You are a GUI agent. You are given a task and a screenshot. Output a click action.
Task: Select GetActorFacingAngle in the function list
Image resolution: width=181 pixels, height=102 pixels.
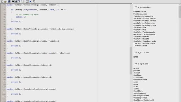point(144,34)
